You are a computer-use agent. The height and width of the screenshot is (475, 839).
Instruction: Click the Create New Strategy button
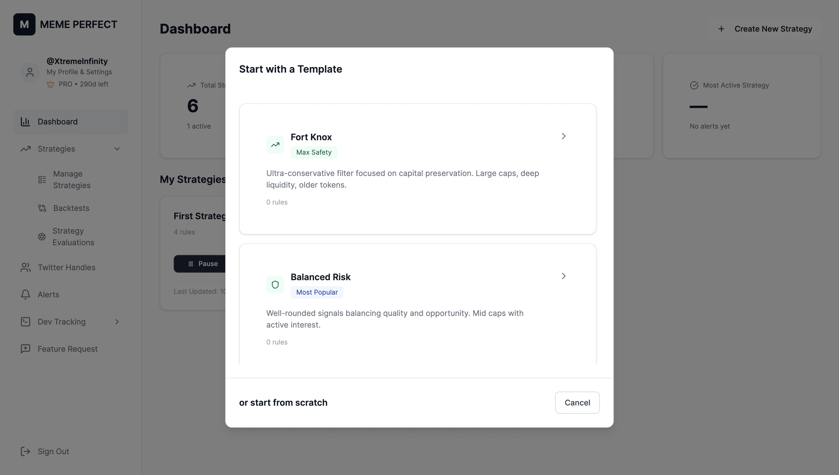click(765, 29)
